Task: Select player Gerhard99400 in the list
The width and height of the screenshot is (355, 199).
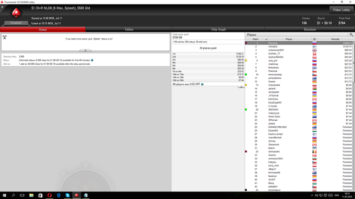Action: [x=299, y=57]
